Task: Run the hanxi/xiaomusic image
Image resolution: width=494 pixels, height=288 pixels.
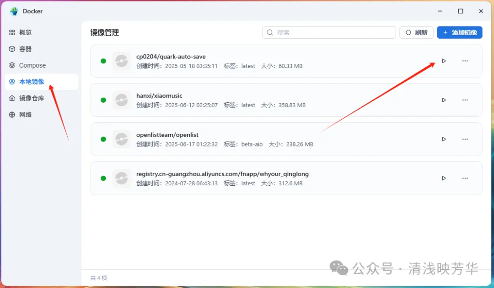Action: [444, 100]
